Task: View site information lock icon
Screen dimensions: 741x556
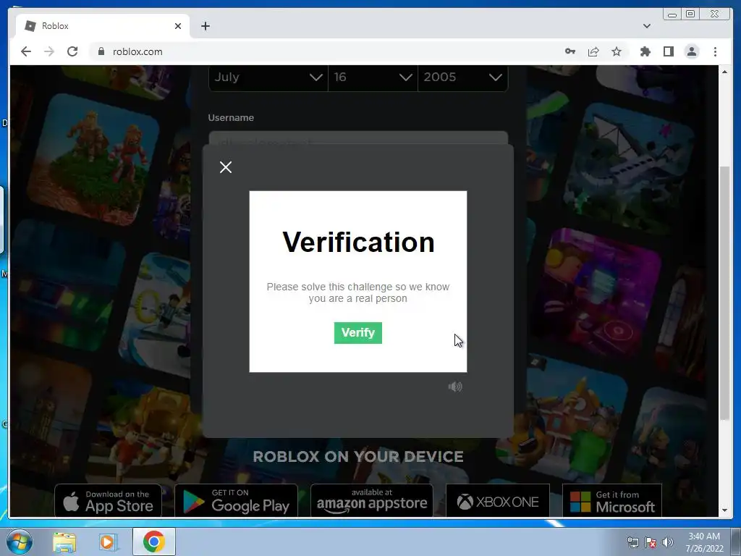Action: (x=101, y=51)
